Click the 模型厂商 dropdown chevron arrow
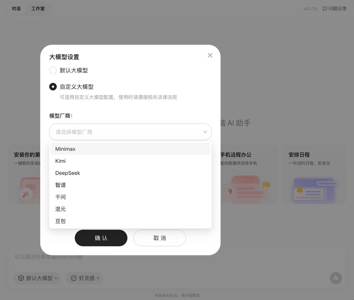Viewport: 354px width, 300px height. point(205,132)
